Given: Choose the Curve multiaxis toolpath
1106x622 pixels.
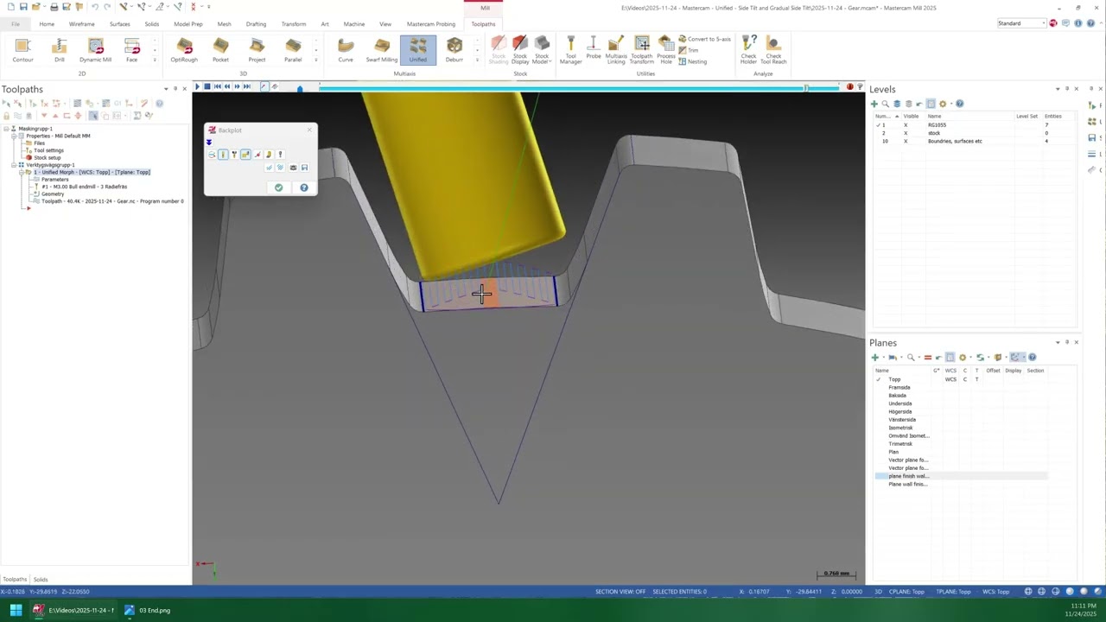Looking at the screenshot, I should click(x=346, y=50).
